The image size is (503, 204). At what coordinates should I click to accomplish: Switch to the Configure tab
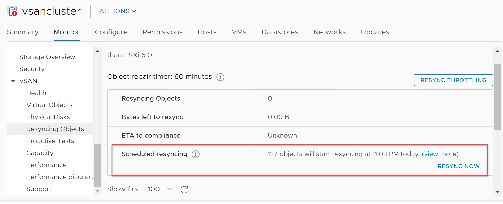click(111, 32)
